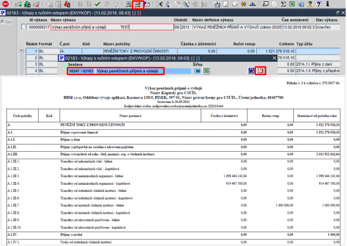Click the Excel icon next to Šířka
Screen dimensions: 347x246
[206, 71]
